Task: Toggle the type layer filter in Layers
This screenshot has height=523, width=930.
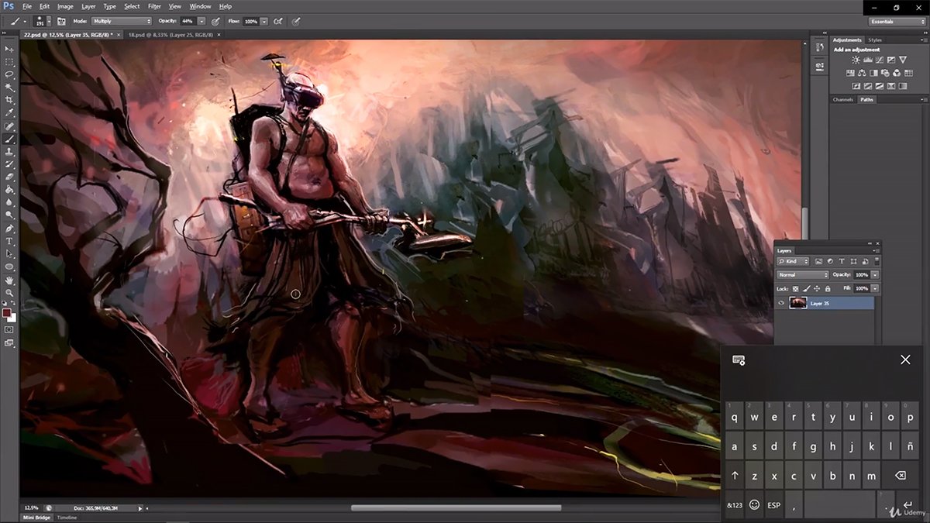Action: point(842,262)
